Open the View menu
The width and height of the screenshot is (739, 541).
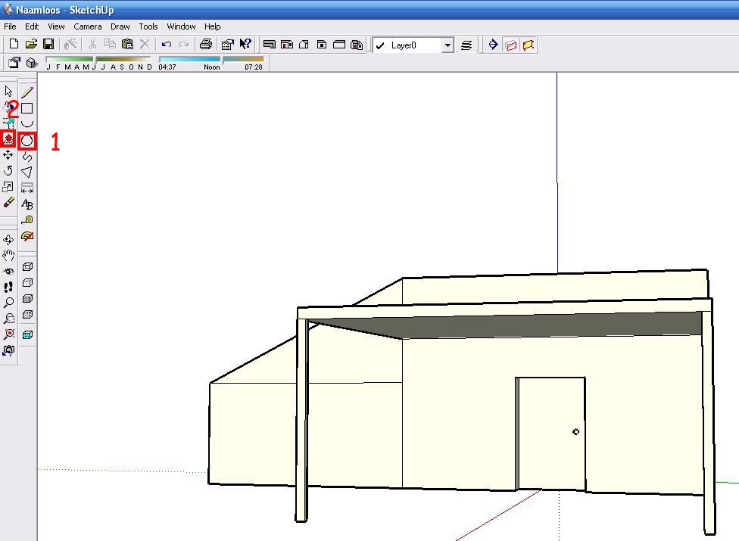(56, 26)
